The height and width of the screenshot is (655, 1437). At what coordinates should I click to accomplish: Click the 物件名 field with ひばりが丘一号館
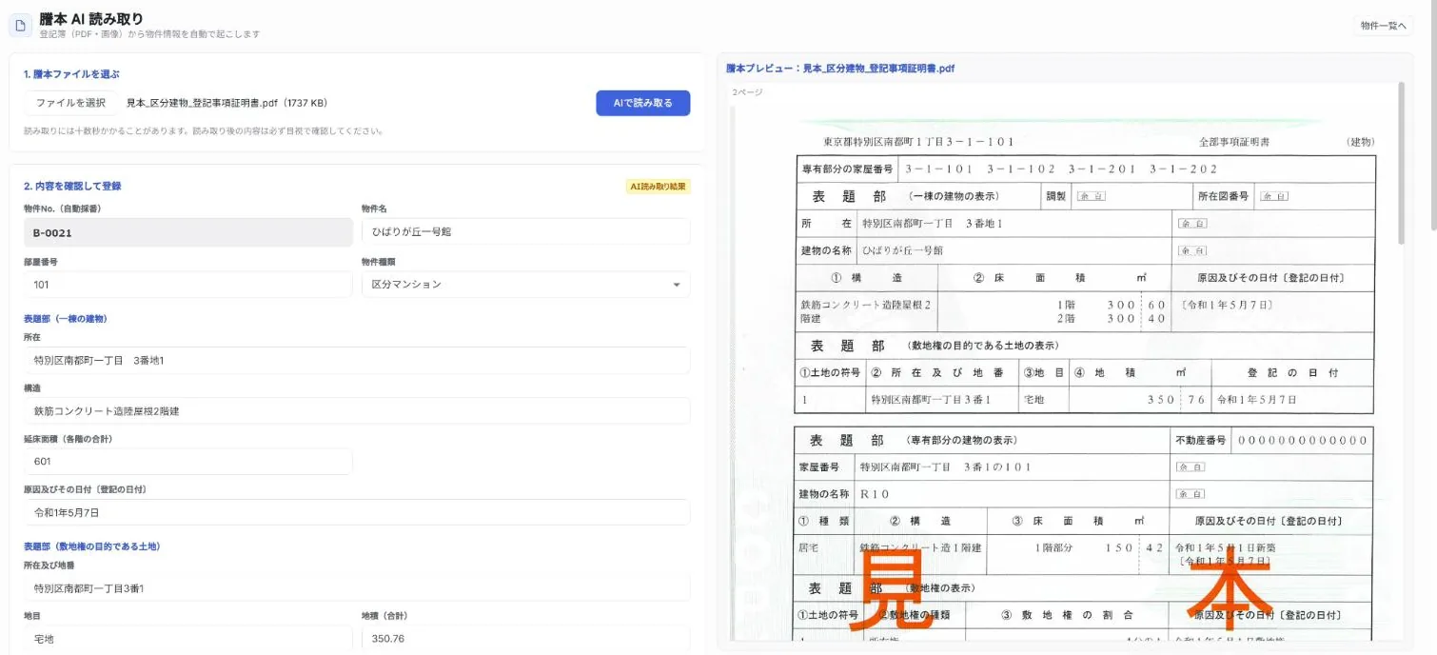click(x=525, y=231)
